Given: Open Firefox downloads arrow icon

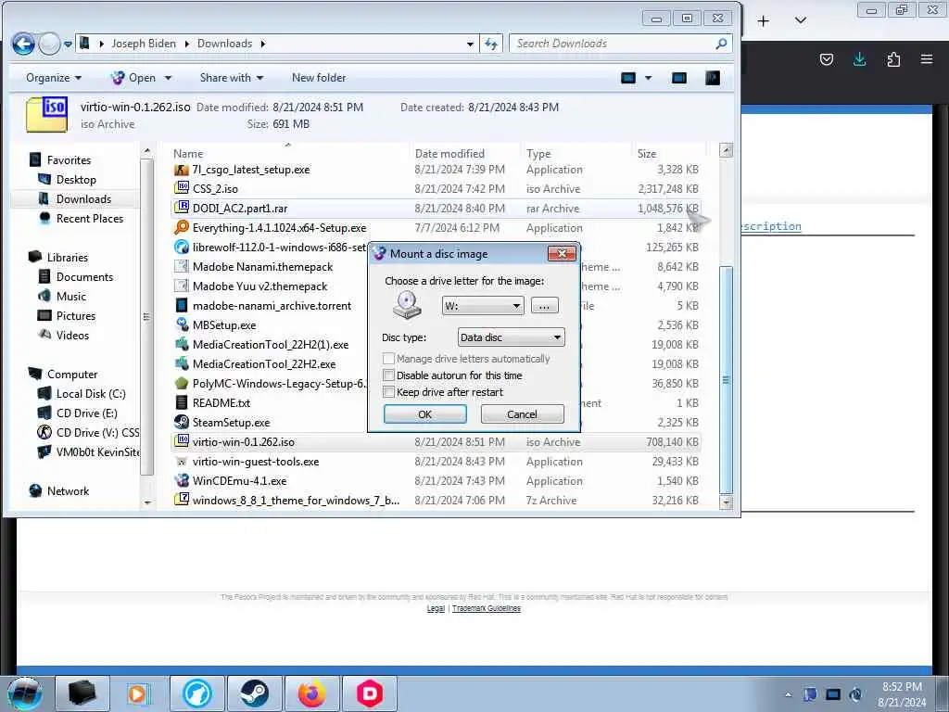Looking at the screenshot, I should (859, 58).
